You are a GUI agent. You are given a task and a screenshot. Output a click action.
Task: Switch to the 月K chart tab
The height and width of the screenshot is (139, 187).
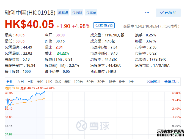tap(49, 82)
